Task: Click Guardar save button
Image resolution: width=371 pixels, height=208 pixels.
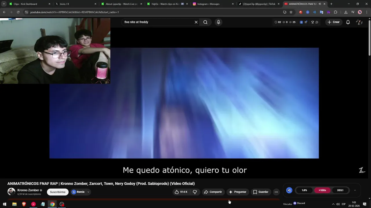Action: (261, 192)
